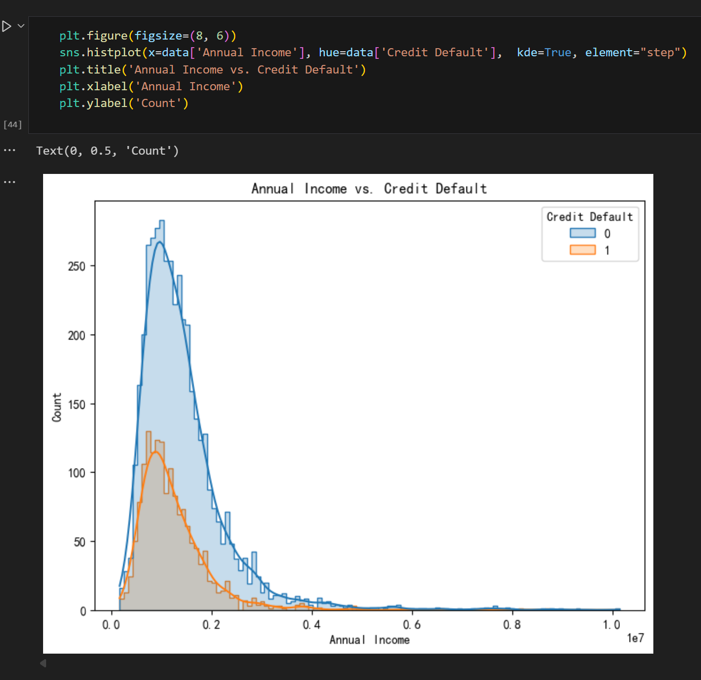The image size is (701, 680).
Task: Click the execution count [44]
Action: pos(13,125)
